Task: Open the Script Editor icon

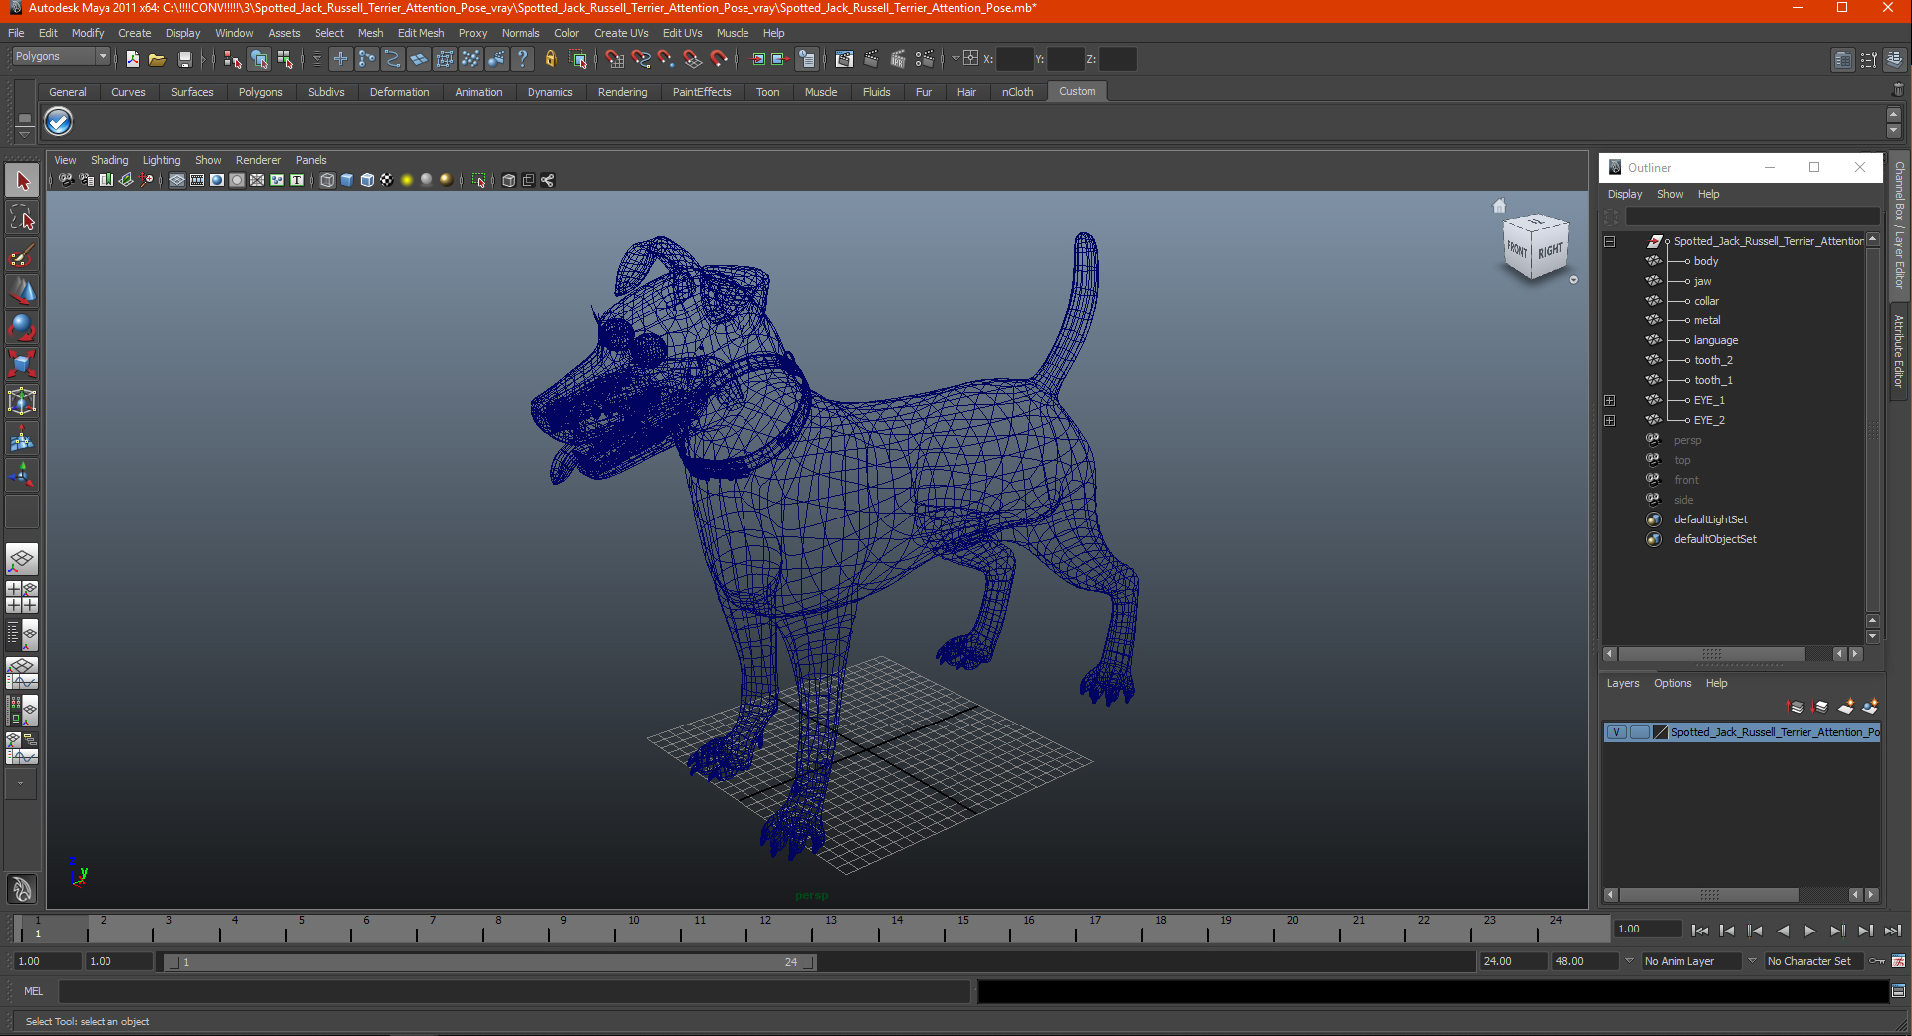Action: [1898, 991]
